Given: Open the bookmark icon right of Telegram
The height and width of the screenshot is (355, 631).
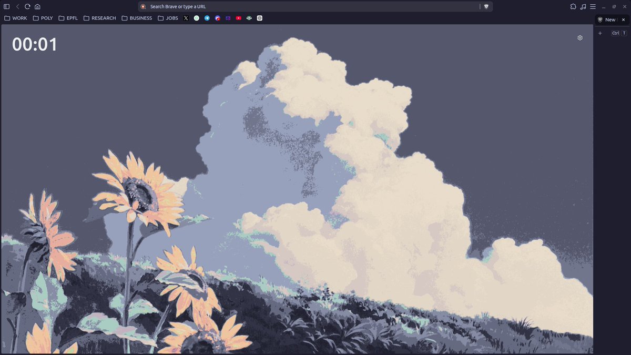Looking at the screenshot, I should click(x=218, y=18).
